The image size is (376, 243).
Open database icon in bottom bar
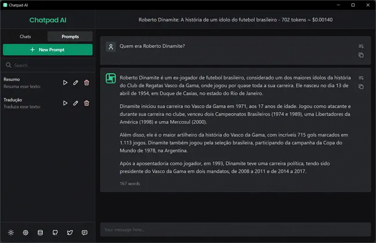pos(40,233)
